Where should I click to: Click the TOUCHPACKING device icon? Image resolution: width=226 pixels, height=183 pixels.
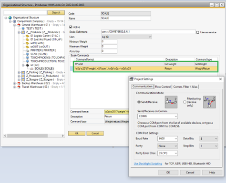[x=28, y=58]
